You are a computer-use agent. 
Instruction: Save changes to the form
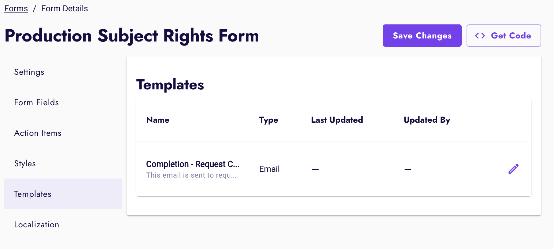422,36
